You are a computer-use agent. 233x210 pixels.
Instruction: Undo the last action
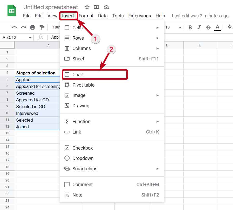coord(14,27)
